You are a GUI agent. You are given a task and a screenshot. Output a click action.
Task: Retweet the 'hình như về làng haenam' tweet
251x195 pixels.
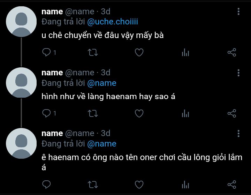pos(93,113)
